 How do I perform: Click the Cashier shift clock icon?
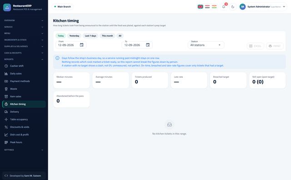(x=6, y=66)
